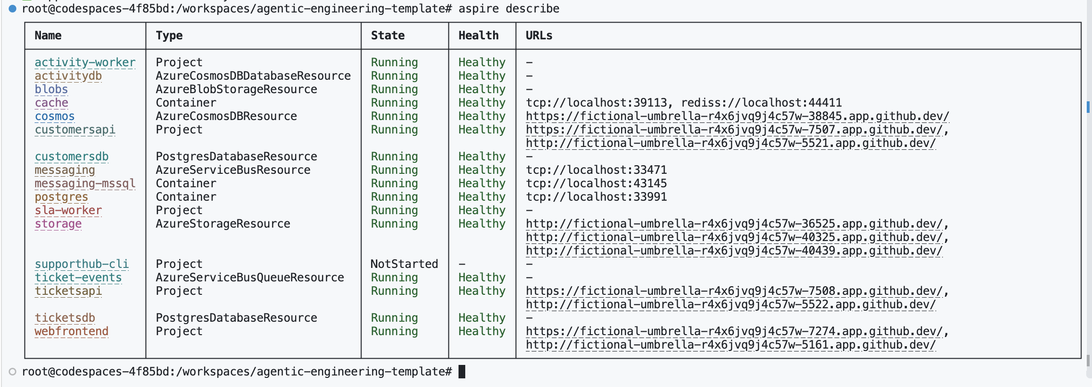Click the Health column header

click(479, 36)
